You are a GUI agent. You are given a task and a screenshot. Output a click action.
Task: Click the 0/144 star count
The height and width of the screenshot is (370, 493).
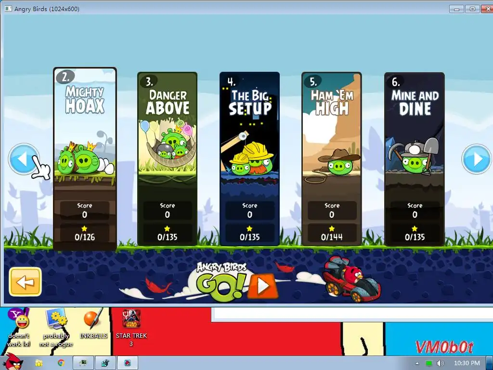pyautogui.click(x=332, y=237)
